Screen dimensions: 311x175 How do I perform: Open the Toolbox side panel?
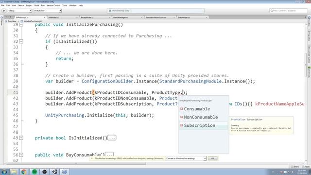(309, 21)
